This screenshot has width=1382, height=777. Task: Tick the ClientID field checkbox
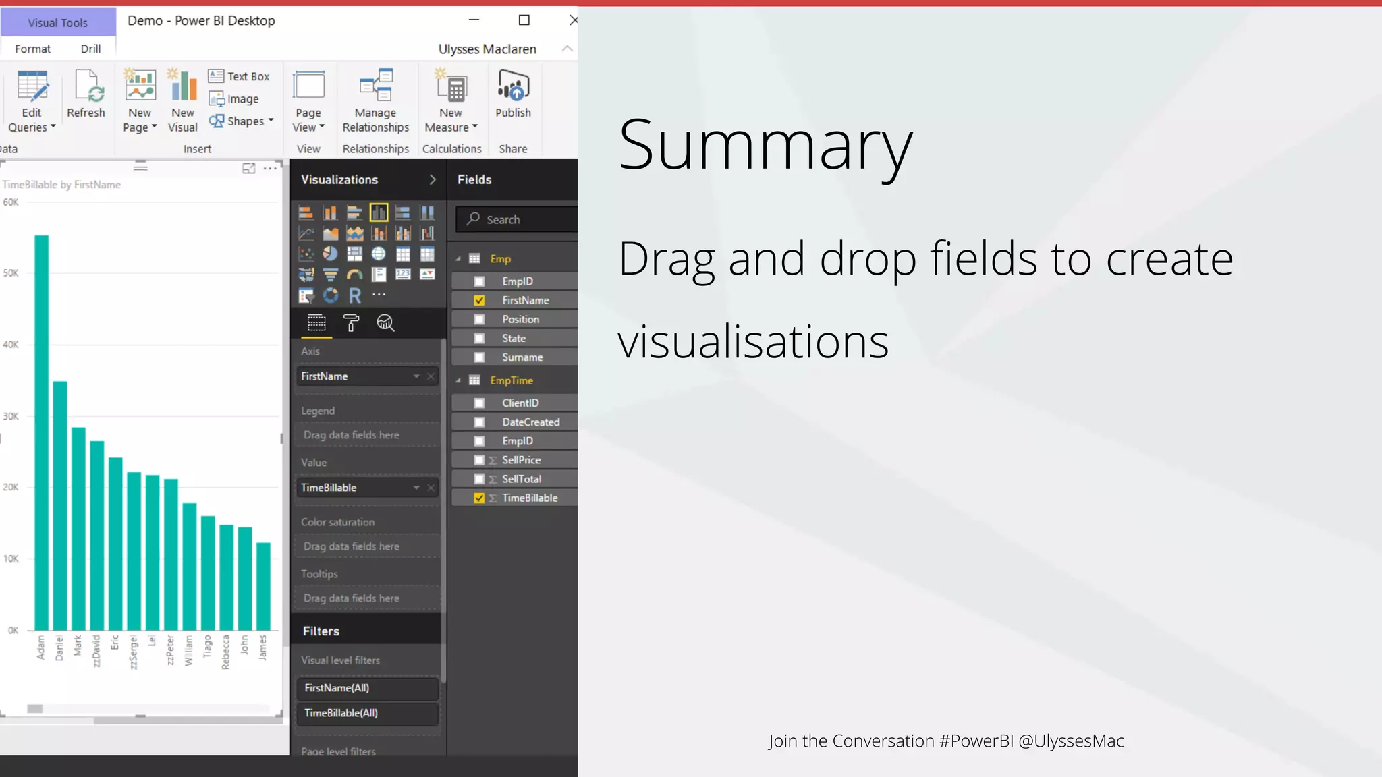click(479, 403)
